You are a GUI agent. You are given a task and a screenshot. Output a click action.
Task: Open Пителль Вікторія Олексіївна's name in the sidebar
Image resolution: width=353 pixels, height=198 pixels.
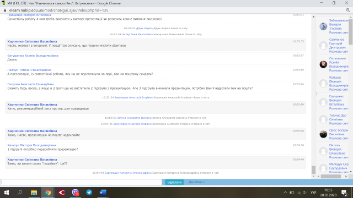[x=337, y=149]
